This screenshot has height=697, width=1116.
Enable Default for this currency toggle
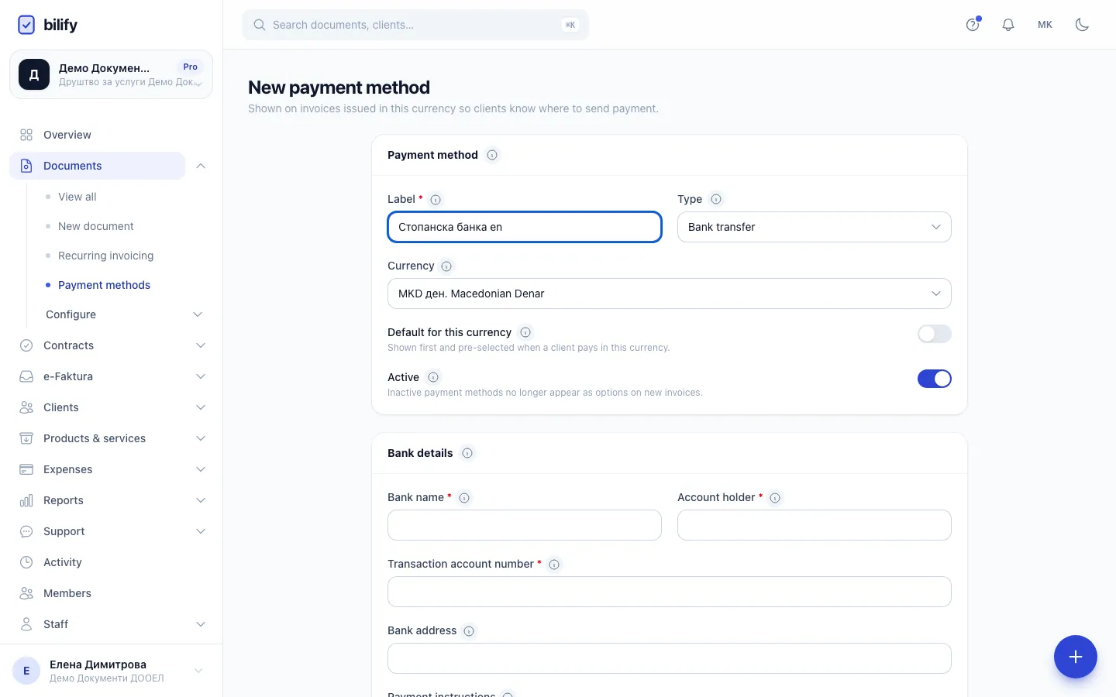click(x=935, y=334)
